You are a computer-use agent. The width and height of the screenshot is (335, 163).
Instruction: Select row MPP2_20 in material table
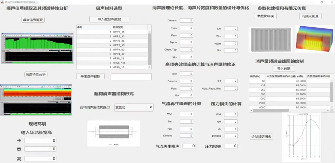click(x=112, y=36)
